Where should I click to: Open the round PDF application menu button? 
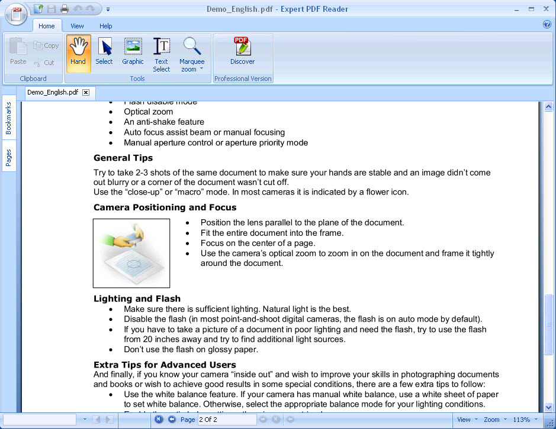point(16,14)
